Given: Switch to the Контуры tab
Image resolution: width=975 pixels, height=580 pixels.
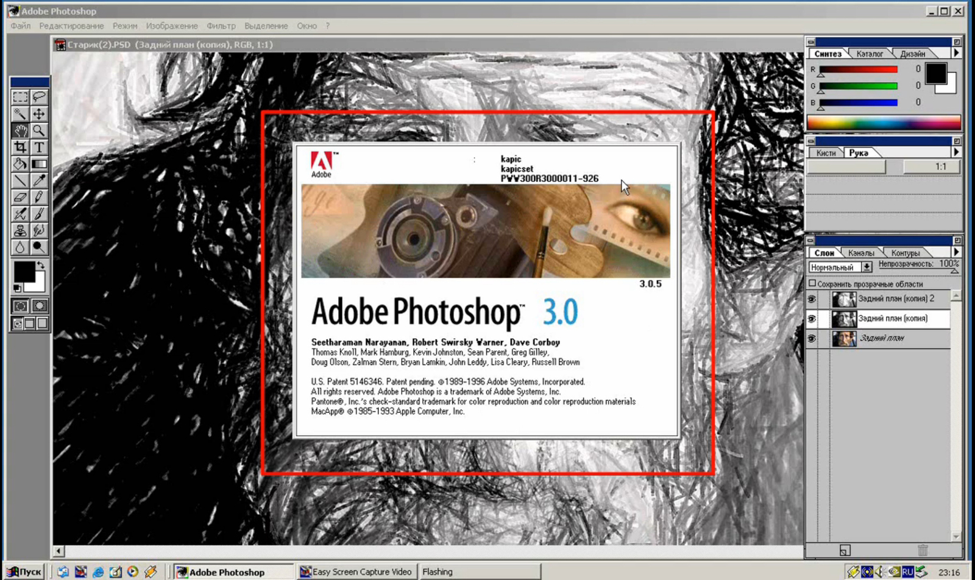Looking at the screenshot, I should click(x=906, y=253).
